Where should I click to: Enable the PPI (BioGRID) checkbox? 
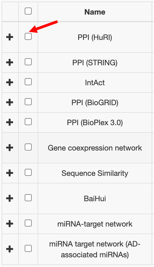click(28, 102)
